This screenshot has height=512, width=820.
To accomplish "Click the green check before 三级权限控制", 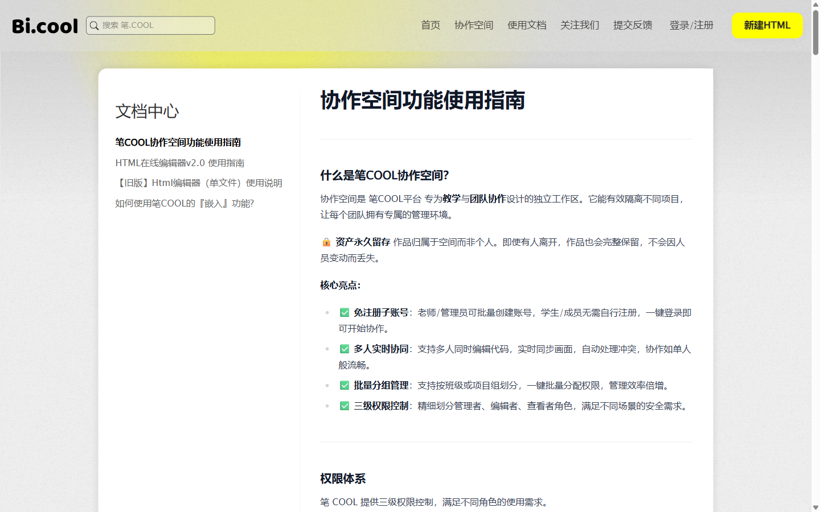I will click(345, 406).
